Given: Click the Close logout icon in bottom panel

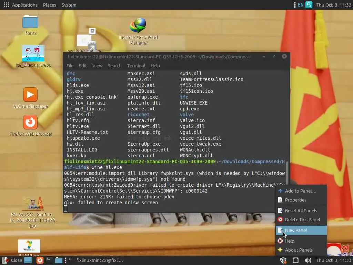Looking at the screenshot, I should tap(12, 260).
